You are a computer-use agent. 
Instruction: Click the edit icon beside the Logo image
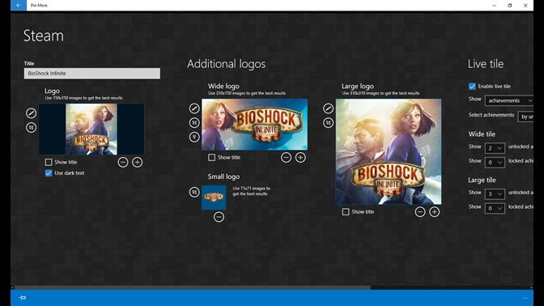click(x=31, y=113)
